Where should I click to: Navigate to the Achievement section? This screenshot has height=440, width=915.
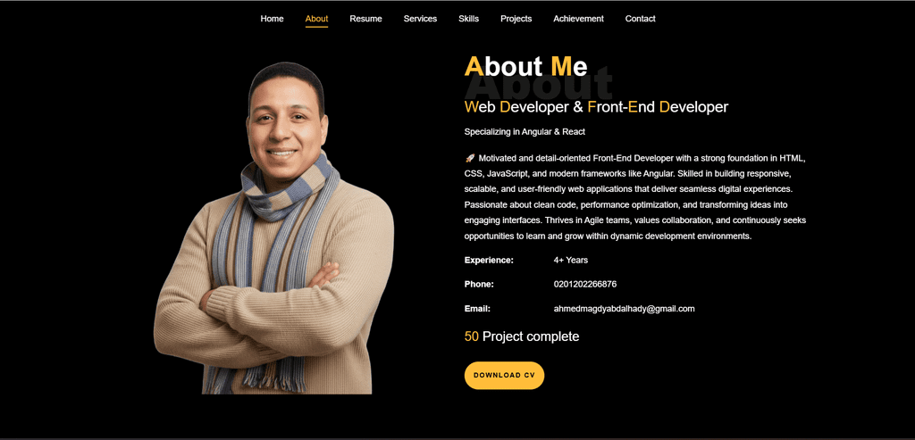point(578,19)
